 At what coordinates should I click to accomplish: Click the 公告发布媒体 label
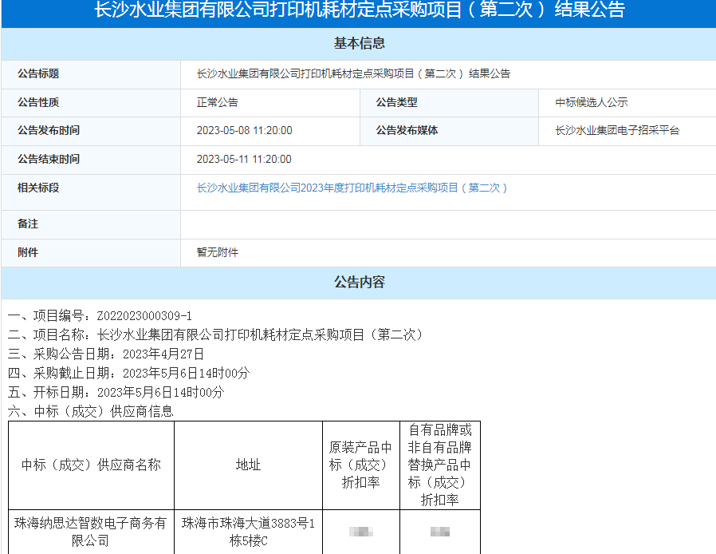tap(407, 131)
